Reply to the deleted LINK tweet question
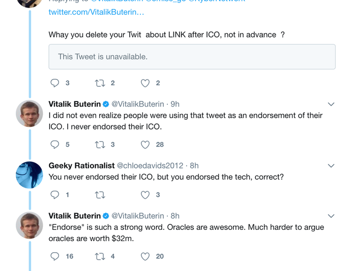This screenshot has height=271, width=356. tap(55, 83)
